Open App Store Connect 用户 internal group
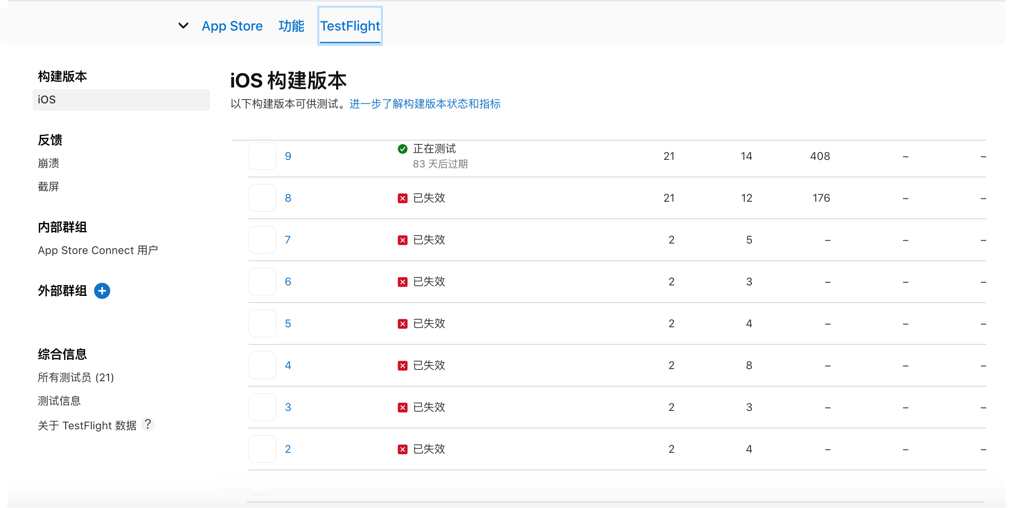 pyautogui.click(x=98, y=250)
